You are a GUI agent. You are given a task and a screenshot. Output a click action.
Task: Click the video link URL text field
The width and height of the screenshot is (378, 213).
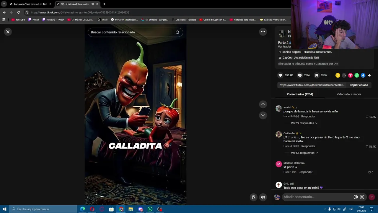[312, 85]
